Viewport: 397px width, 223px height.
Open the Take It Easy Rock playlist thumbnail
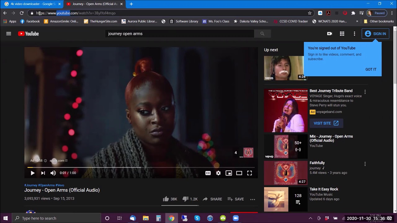286,199
